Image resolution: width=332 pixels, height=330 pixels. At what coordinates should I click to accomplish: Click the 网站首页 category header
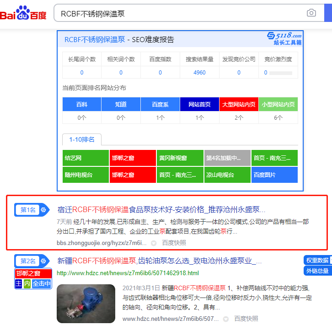[199, 104]
